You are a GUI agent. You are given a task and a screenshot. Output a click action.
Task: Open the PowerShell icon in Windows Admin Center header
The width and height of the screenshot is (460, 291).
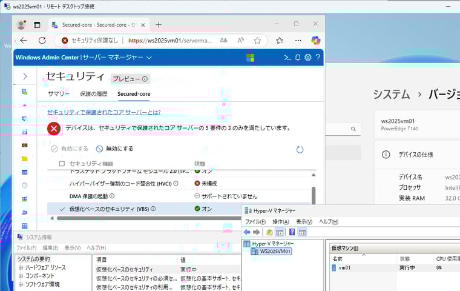pos(287,58)
